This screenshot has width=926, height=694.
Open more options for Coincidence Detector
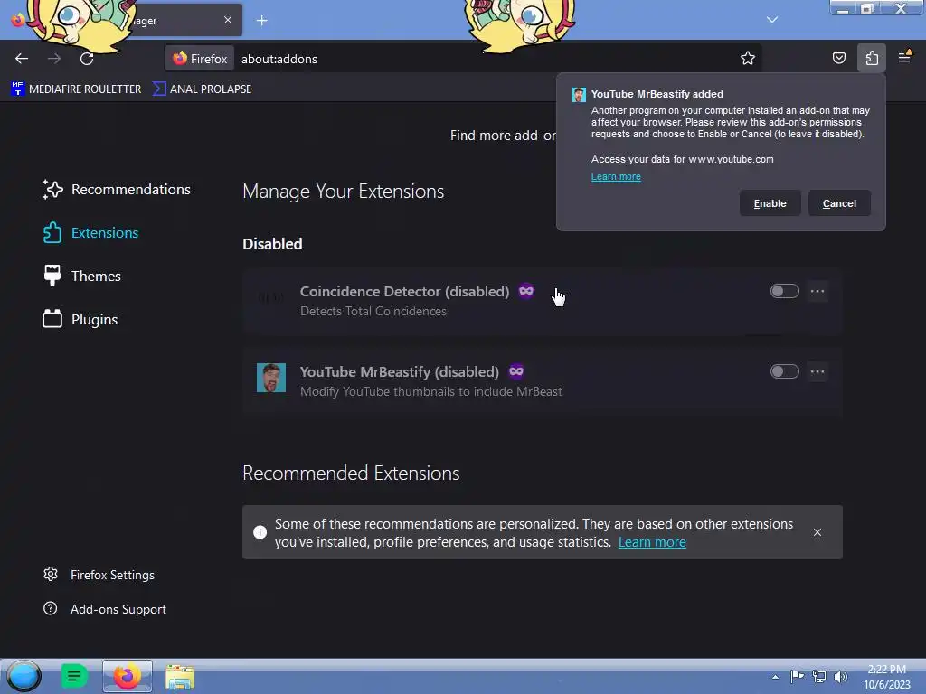tap(817, 291)
